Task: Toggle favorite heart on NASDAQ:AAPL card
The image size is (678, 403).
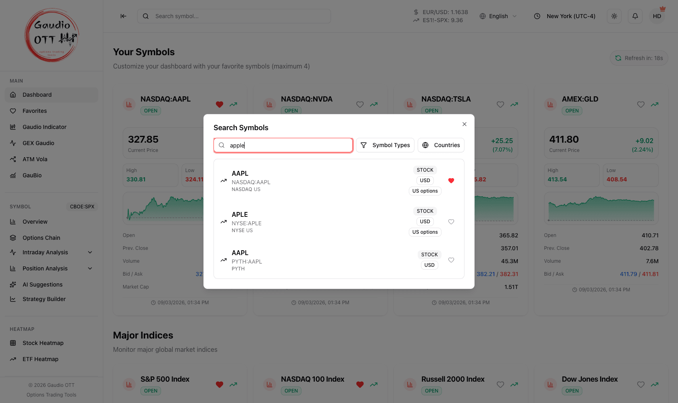Action: pyautogui.click(x=220, y=104)
